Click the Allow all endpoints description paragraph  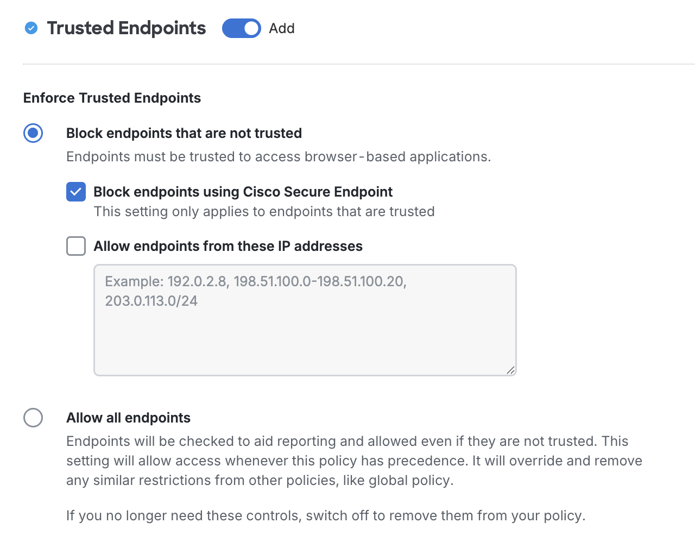click(353, 460)
